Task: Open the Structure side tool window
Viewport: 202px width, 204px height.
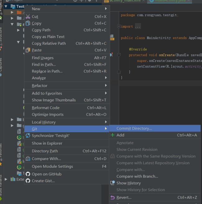Action: [1, 38]
